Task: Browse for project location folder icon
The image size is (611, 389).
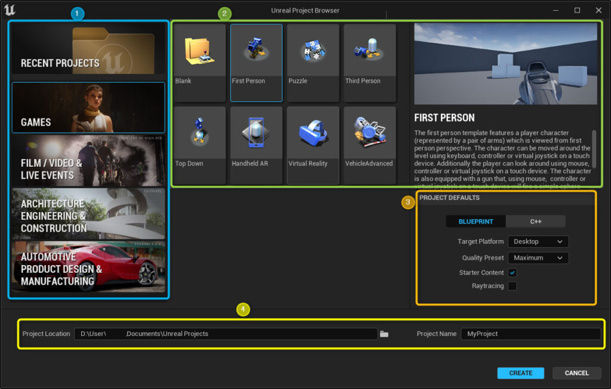Action: tap(384, 334)
